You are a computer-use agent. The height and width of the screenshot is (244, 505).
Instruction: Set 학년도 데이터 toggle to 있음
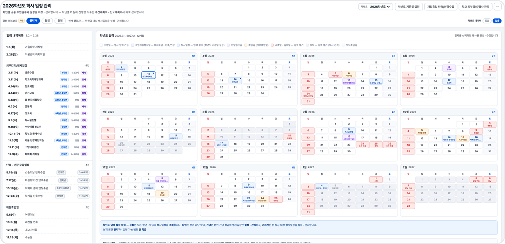click(x=487, y=21)
